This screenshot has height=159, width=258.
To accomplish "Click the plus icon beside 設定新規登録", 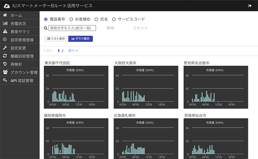I will point(5,40).
